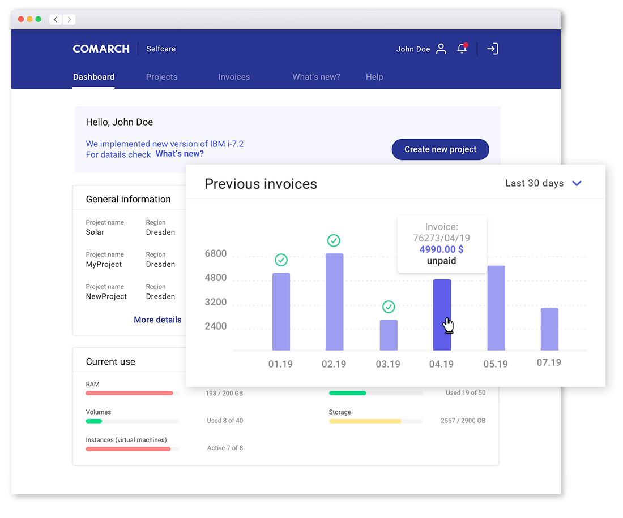This screenshot has height=518, width=623.
Task: Click the browser back arrow
Action: pos(55,19)
